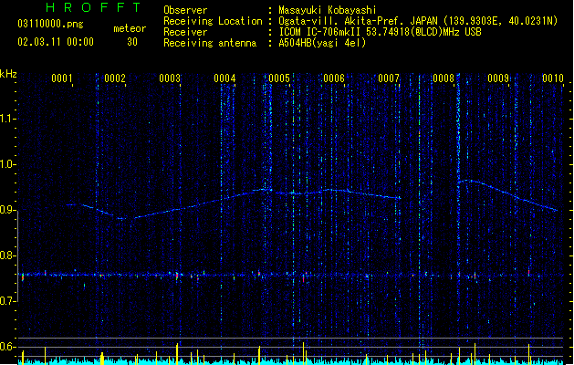Click the 0.8 frequency axis label
The image size is (574, 365).
click(x=7, y=255)
